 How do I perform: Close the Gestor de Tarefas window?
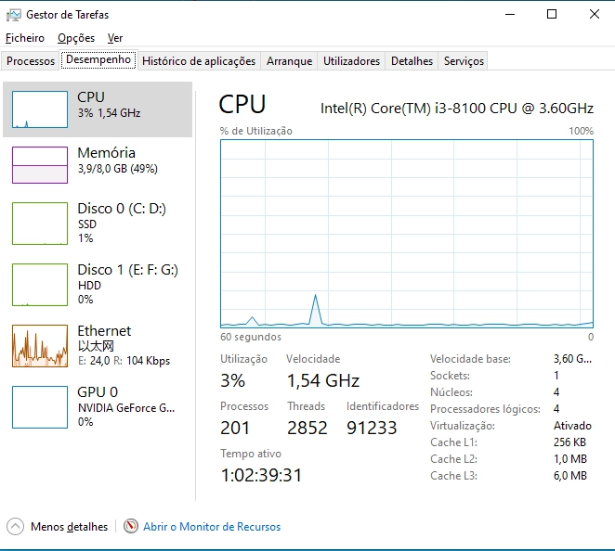(x=595, y=15)
